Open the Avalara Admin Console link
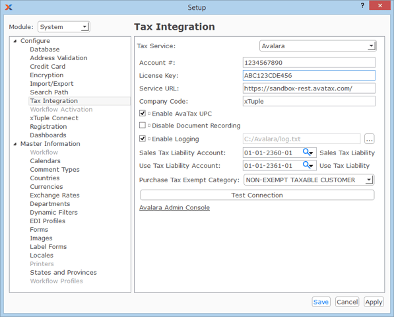Viewport: 394px width, 317px height. pyautogui.click(x=174, y=207)
